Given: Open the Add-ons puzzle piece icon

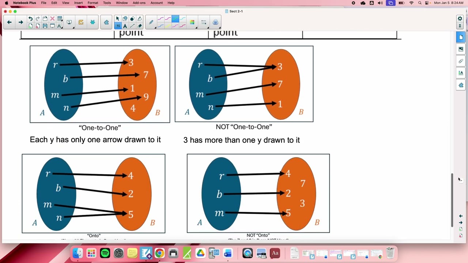Looking at the screenshot, I should 106,22.
